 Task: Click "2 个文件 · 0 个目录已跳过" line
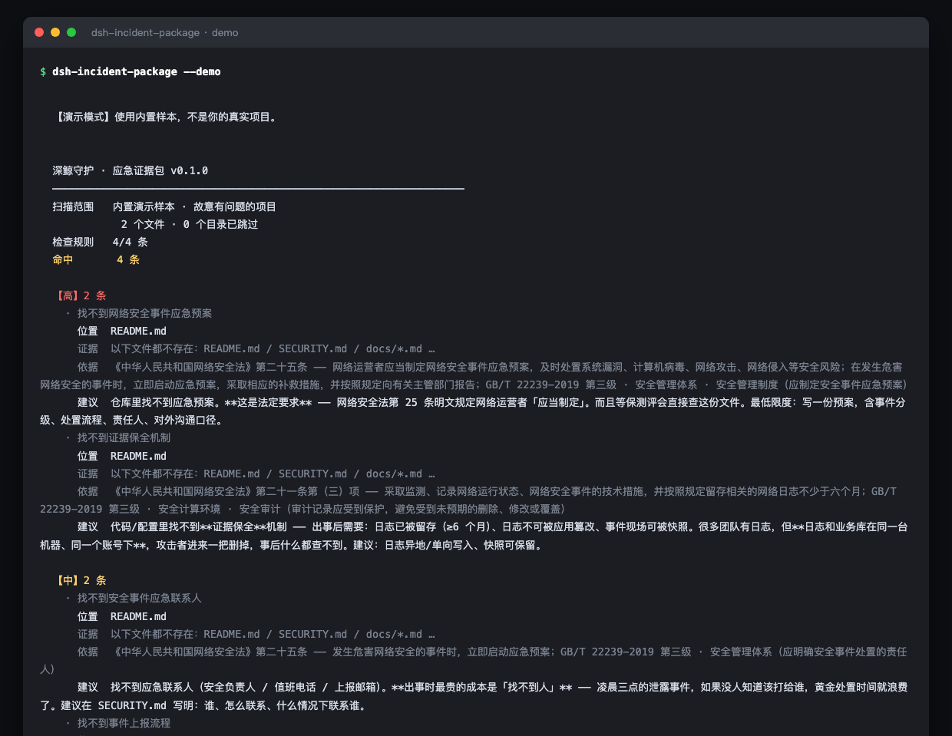189,224
